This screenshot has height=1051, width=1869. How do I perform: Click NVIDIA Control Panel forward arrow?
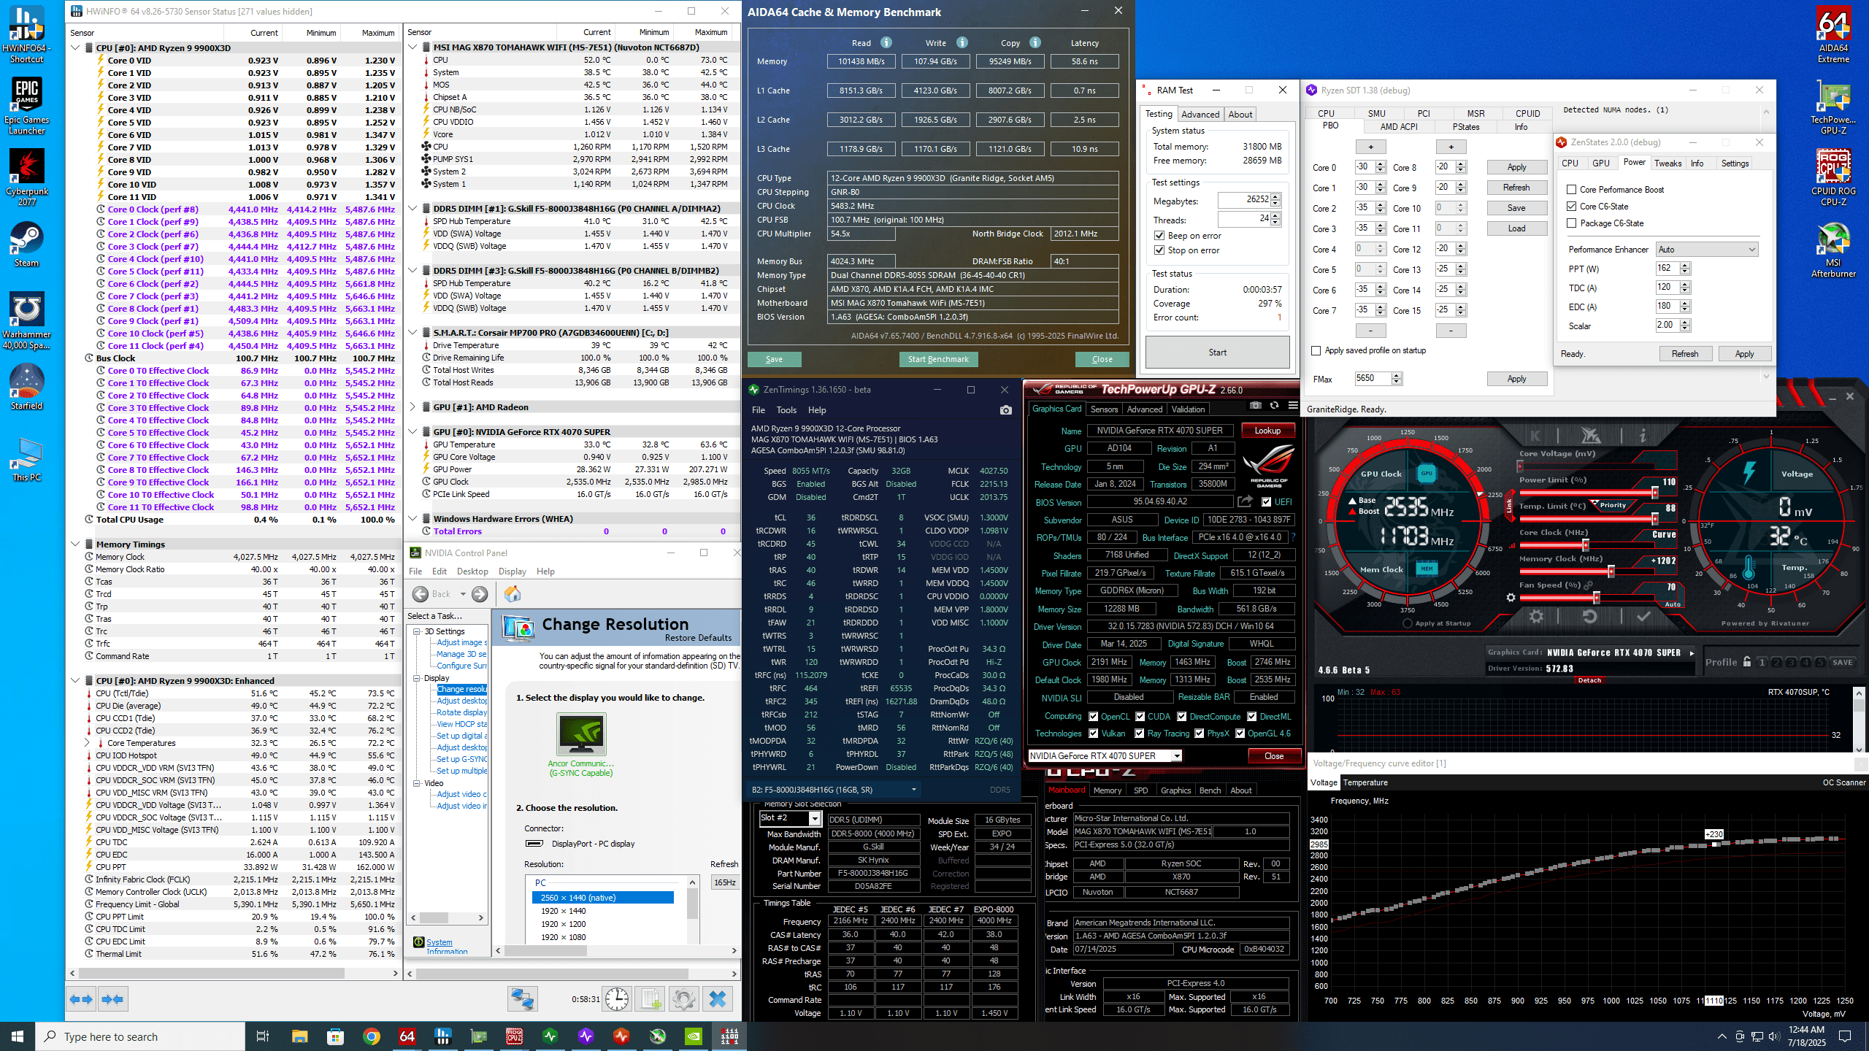coord(480,594)
